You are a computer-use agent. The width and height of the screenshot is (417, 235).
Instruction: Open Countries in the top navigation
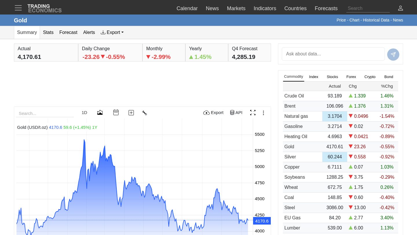295,8
